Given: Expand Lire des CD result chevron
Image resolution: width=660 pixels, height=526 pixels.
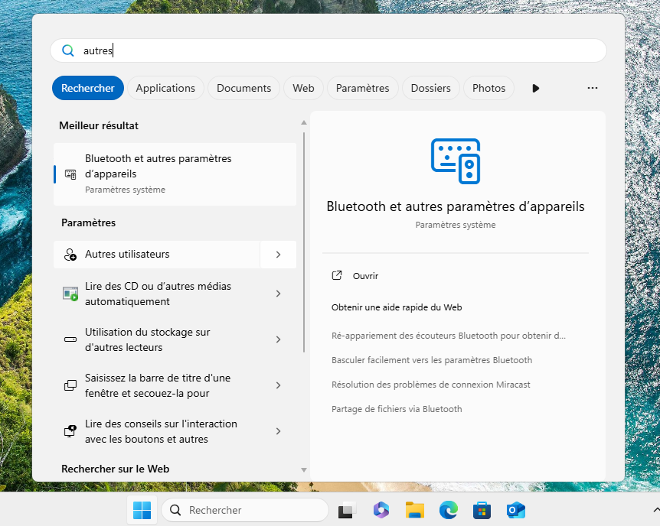Looking at the screenshot, I should point(278,294).
